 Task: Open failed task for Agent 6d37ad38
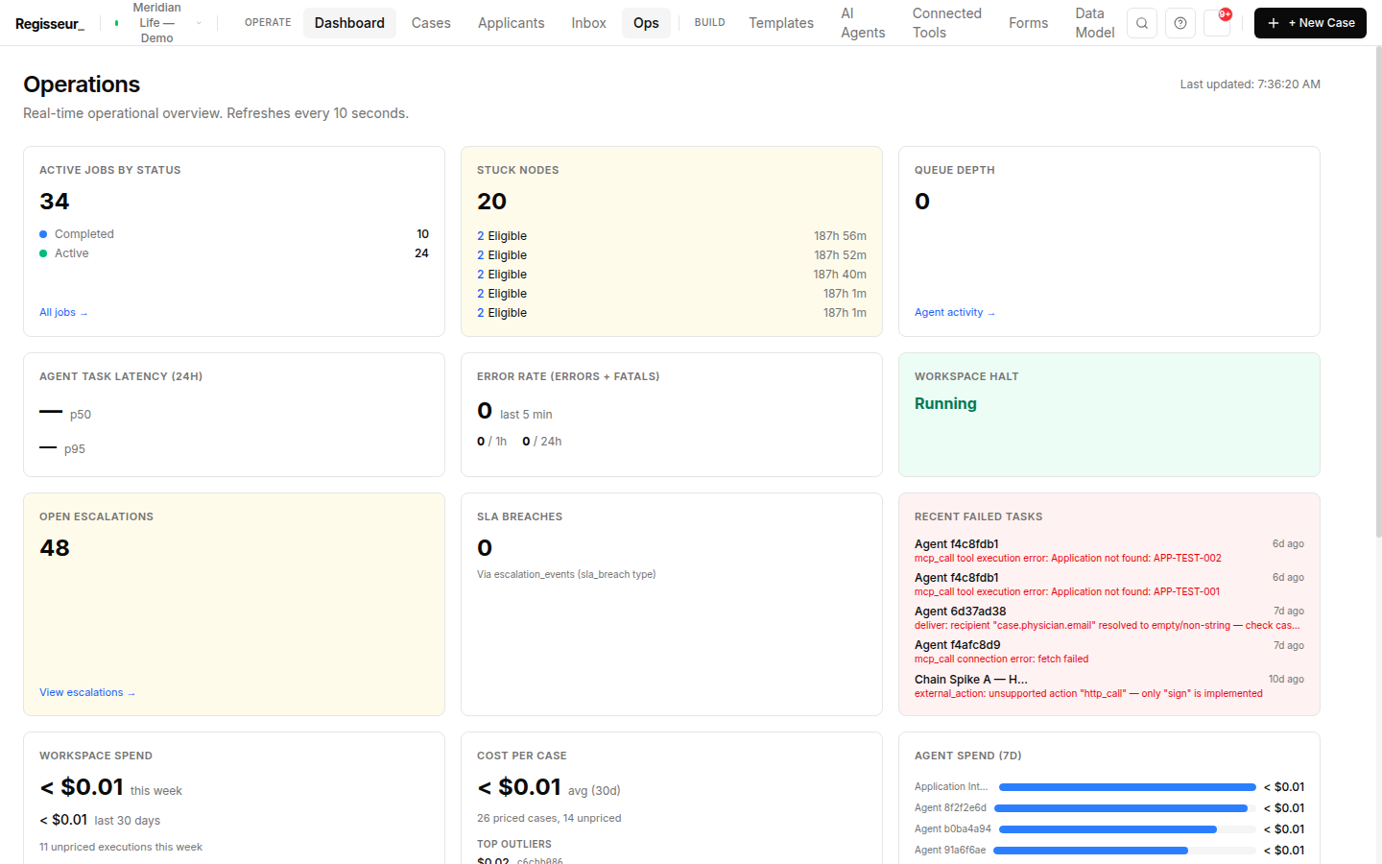click(x=1109, y=618)
